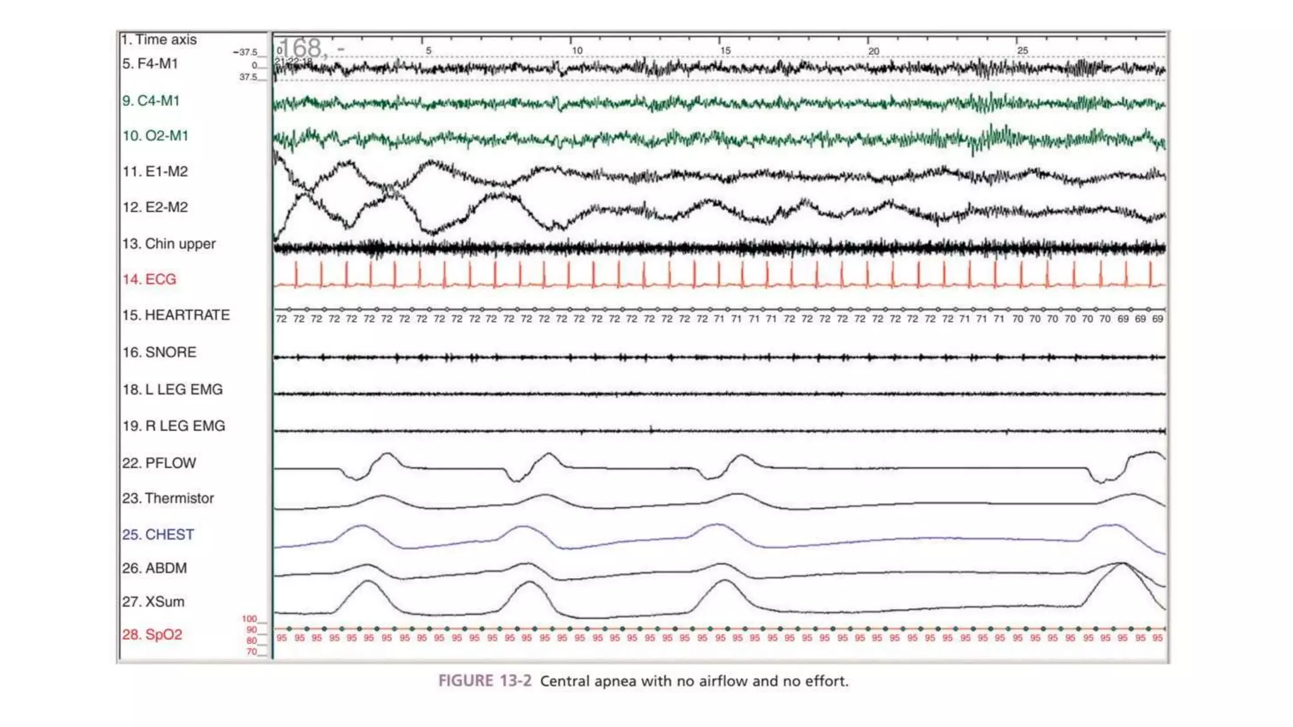1293x727 pixels.
Task: Select the '19. R LEG EMG' channel label
Action: 174,426
